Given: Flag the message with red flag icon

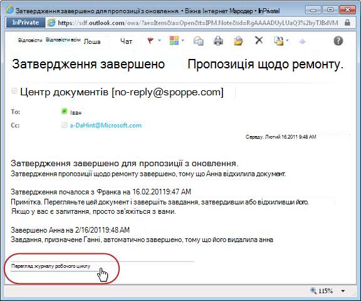Looking at the screenshot, I should (150, 41).
